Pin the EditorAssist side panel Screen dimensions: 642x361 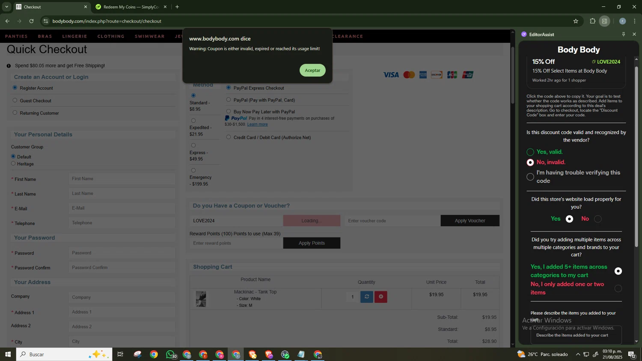pos(624,34)
